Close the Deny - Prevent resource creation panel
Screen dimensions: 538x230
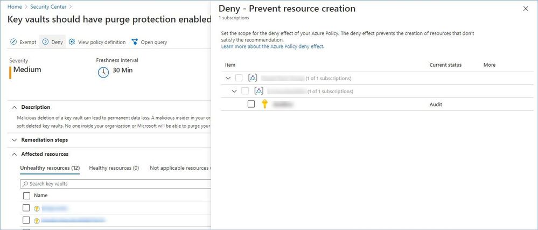(526, 9)
